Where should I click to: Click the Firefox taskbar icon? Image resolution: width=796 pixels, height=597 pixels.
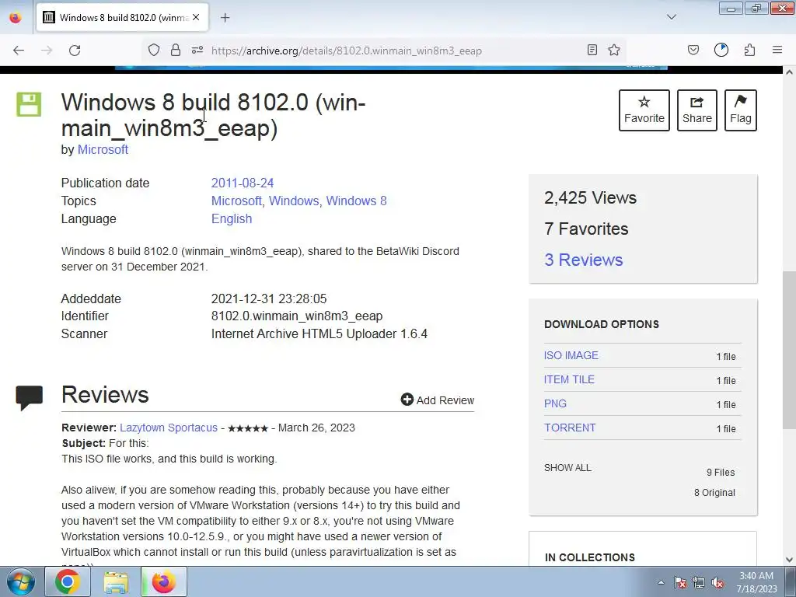(x=163, y=581)
